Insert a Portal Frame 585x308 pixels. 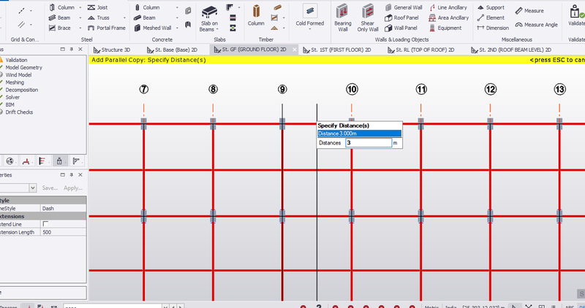click(x=106, y=28)
